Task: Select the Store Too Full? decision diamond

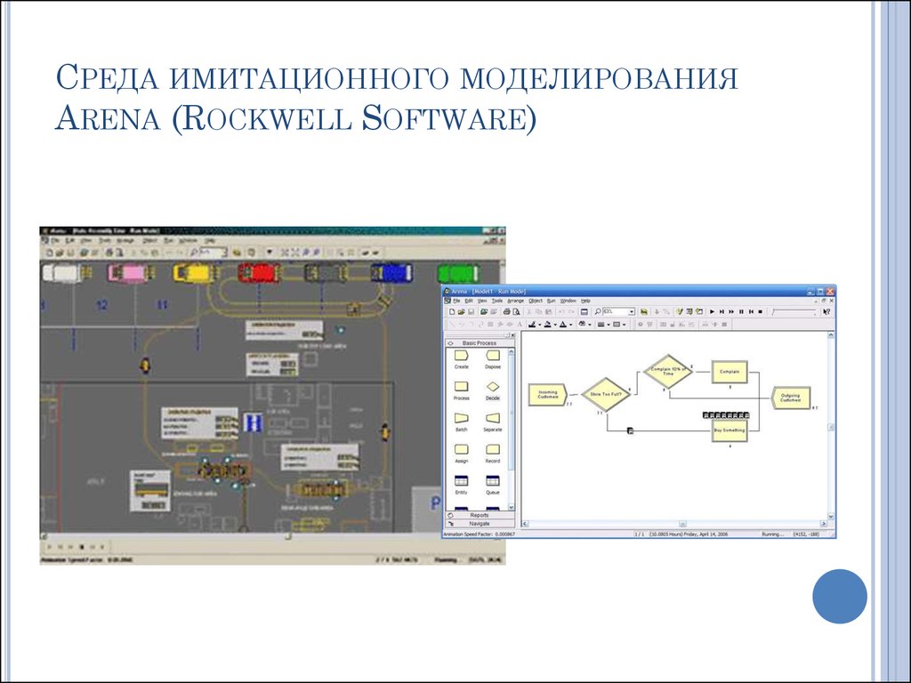Action: click(605, 394)
